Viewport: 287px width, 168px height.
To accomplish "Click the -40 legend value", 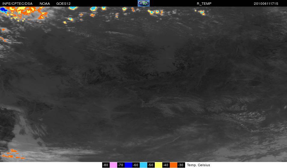I will click(x=166, y=165).
